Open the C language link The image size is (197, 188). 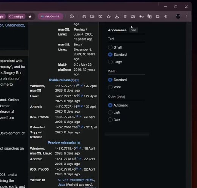[x=59, y=180]
